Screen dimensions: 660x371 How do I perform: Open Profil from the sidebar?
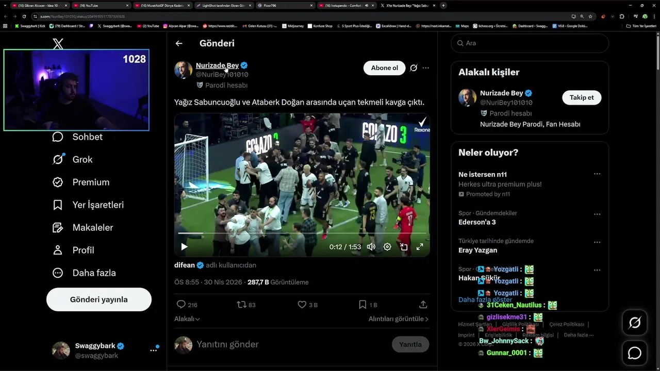click(73, 250)
